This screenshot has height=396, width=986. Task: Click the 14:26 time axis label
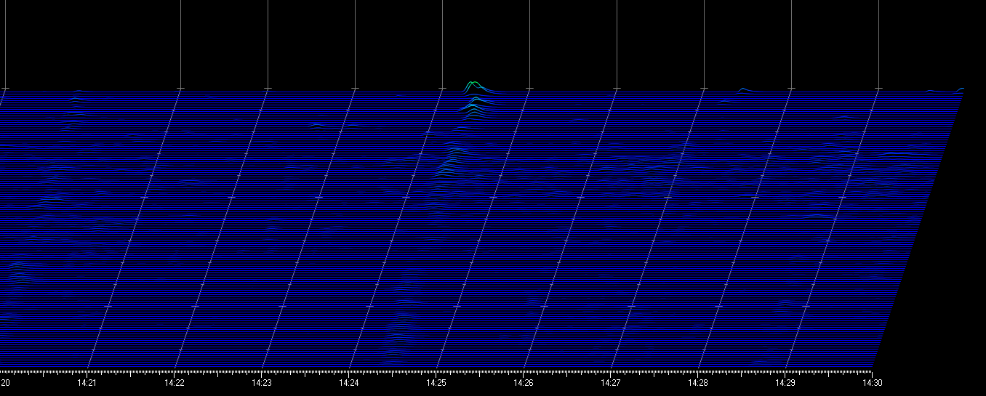click(524, 383)
